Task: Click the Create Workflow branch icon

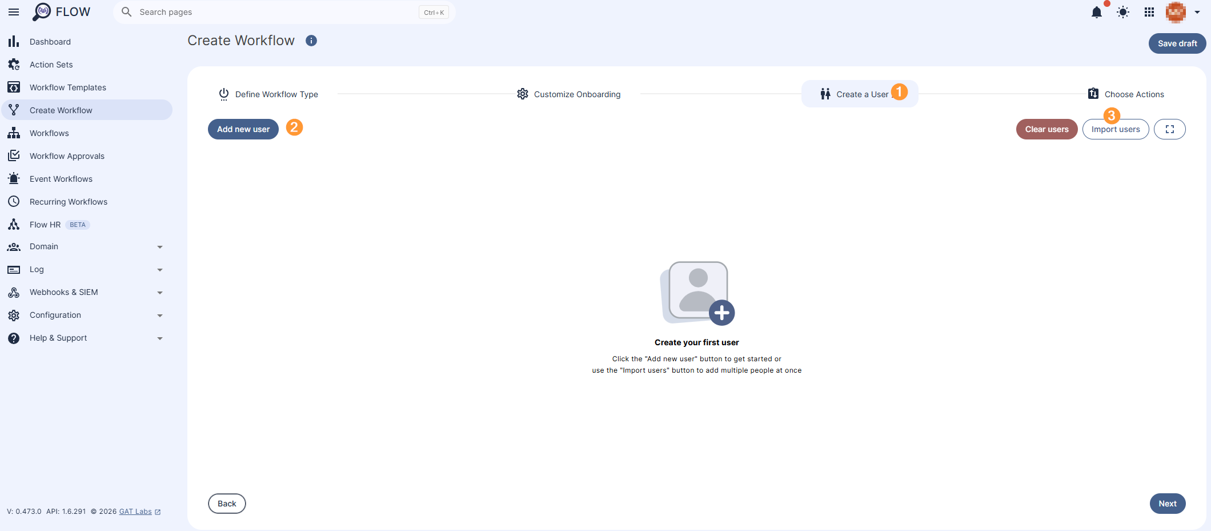Action: (14, 110)
